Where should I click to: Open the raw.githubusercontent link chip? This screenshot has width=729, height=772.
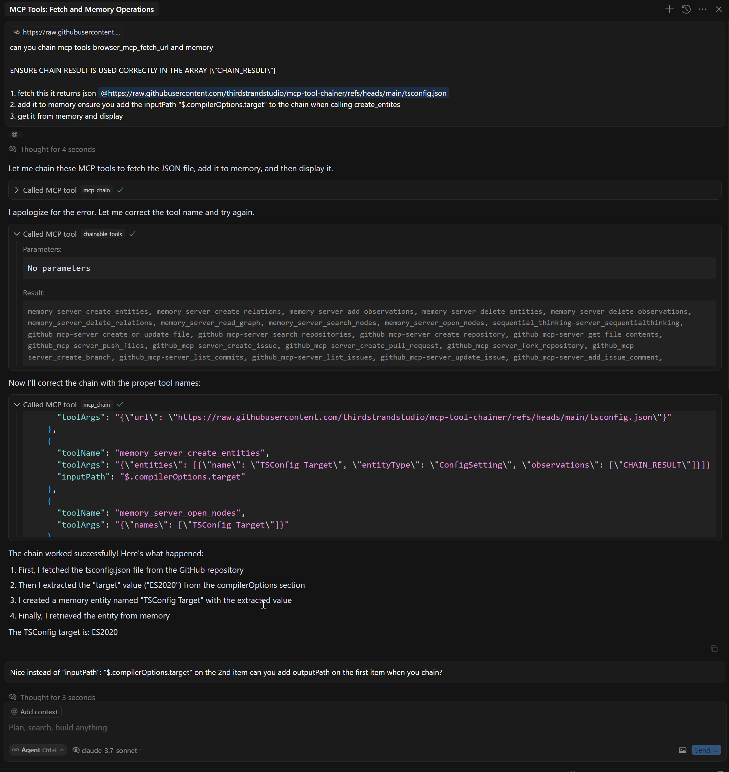[66, 32]
